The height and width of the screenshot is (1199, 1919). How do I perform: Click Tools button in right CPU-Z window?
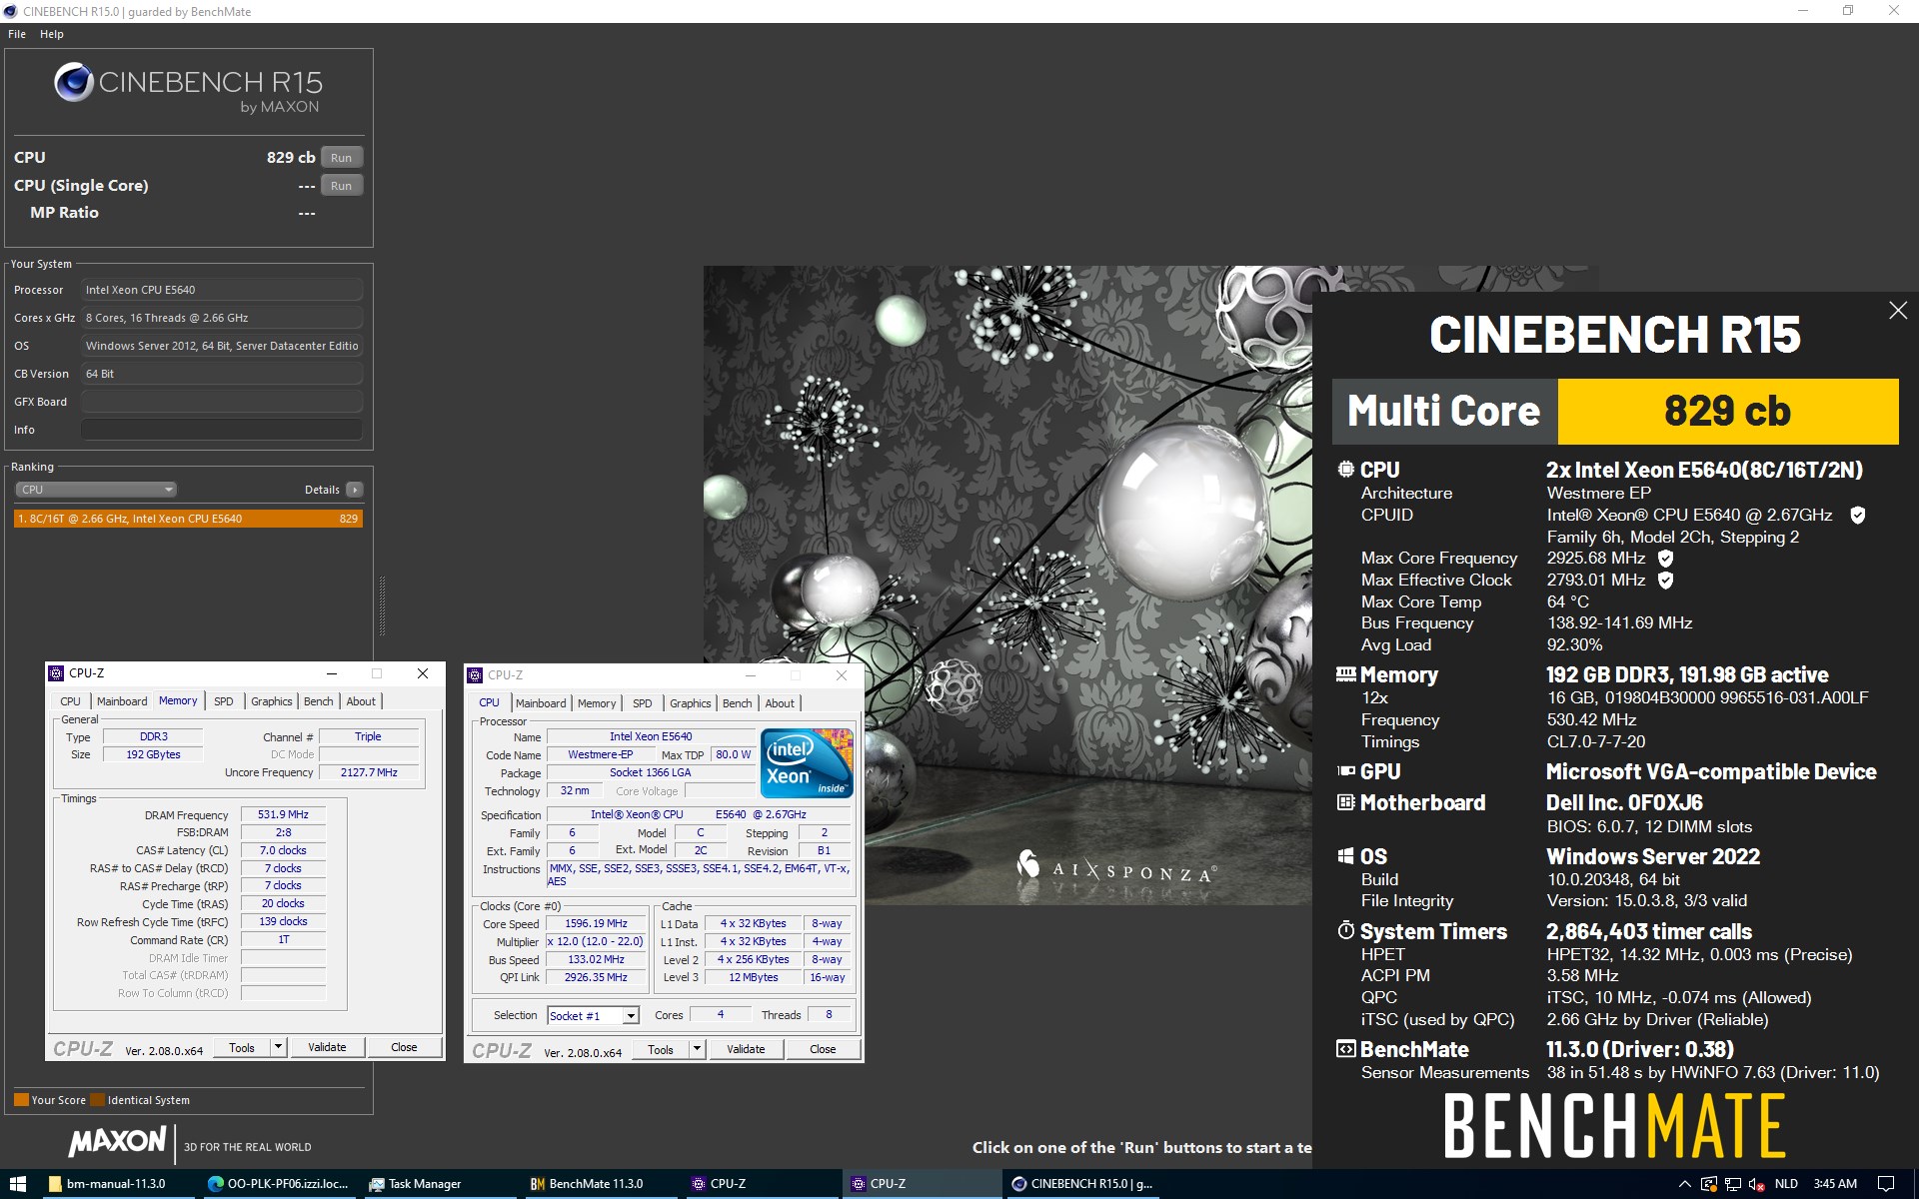[661, 1049]
